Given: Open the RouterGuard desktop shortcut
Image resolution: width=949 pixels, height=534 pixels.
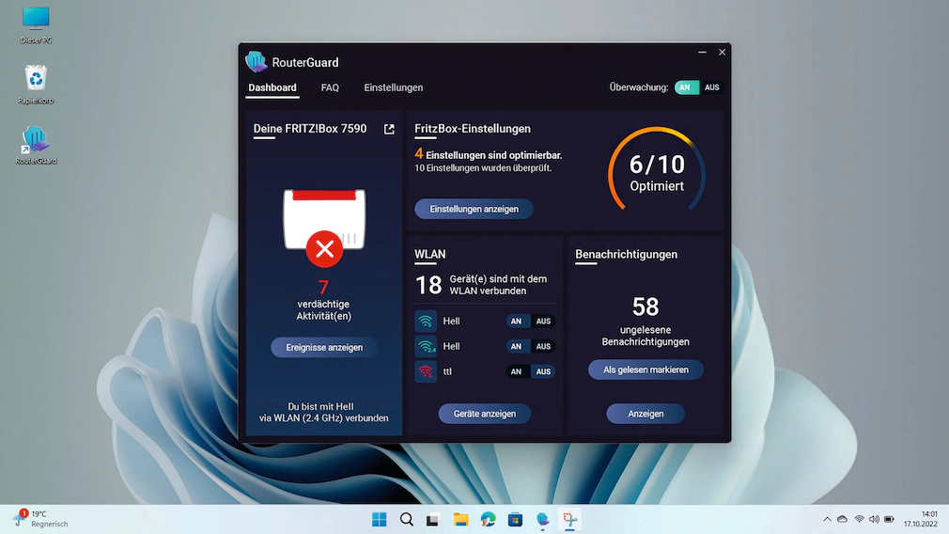Looking at the screenshot, I should click(36, 146).
